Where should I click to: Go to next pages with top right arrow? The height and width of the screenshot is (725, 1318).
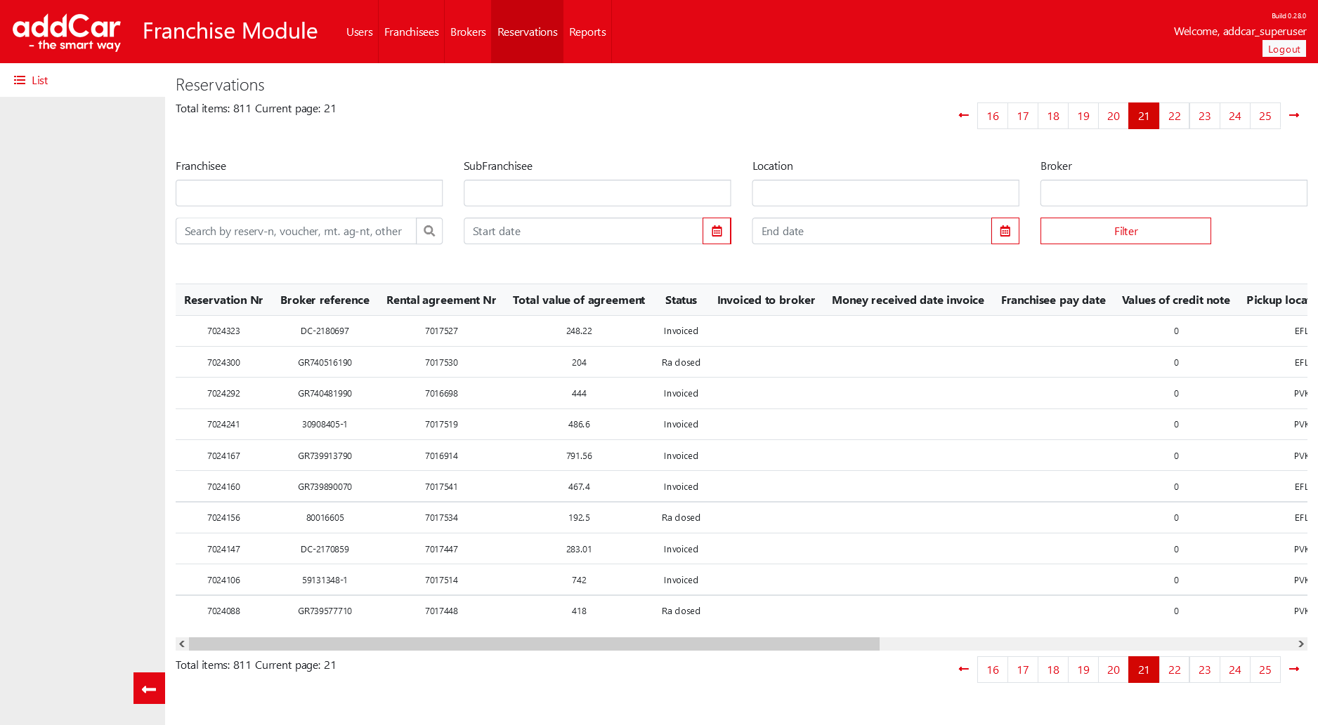(x=1294, y=116)
